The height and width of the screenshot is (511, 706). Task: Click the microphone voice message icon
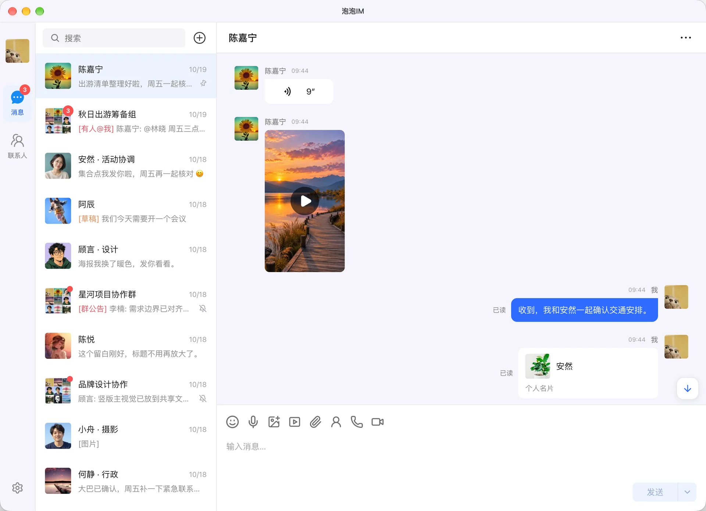coord(253,422)
